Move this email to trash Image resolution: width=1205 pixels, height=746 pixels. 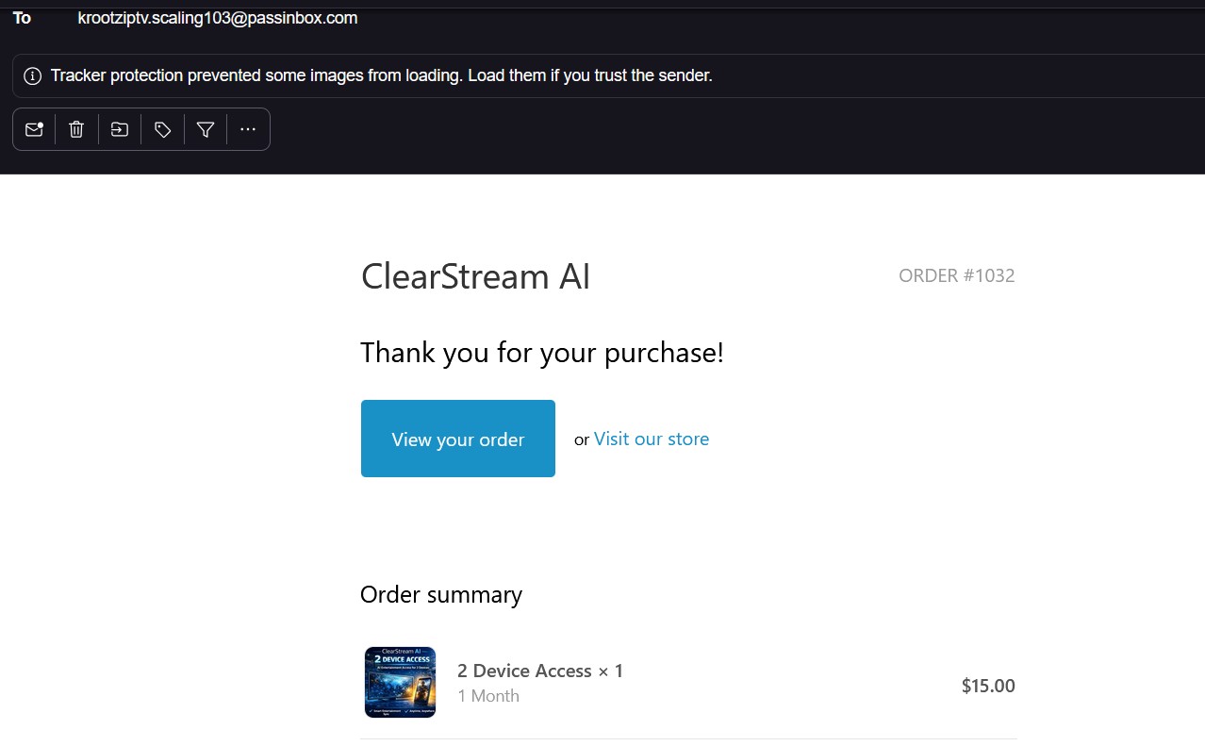(x=76, y=130)
